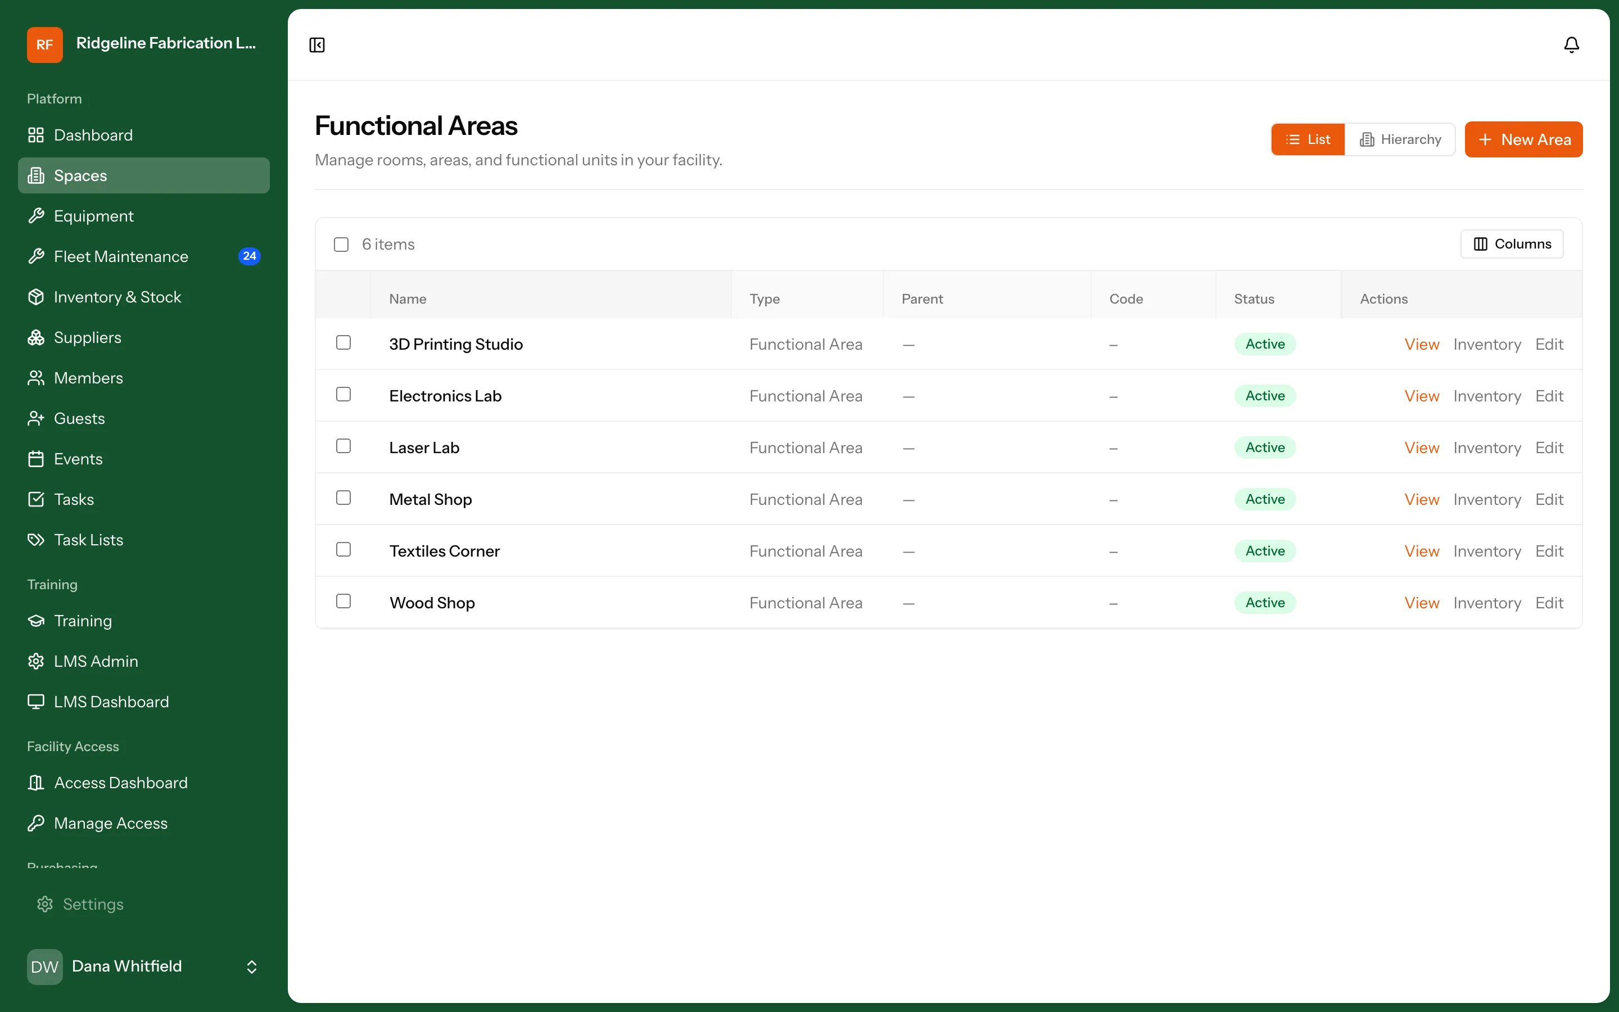The width and height of the screenshot is (1619, 1012).
Task: View the 3D Printing Studio area
Action: [x=1422, y=344]
